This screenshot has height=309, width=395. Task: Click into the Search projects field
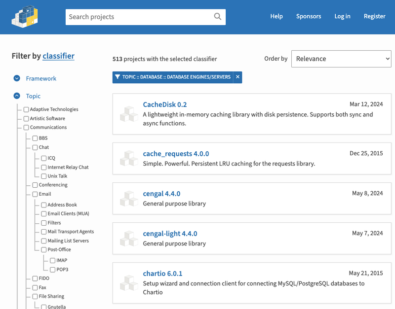pyautogui.click(x=140, y=17)
